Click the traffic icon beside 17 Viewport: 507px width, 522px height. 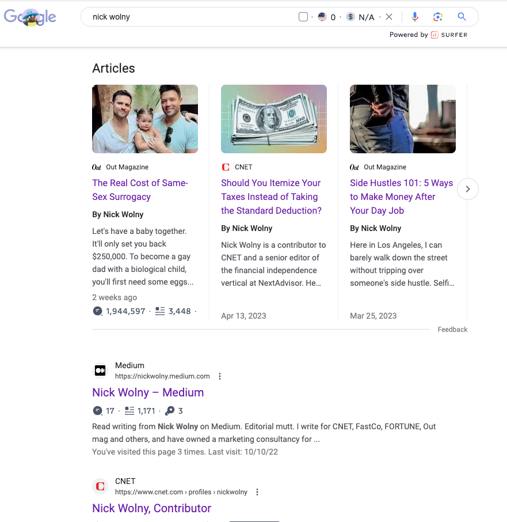tap(97, 411)
